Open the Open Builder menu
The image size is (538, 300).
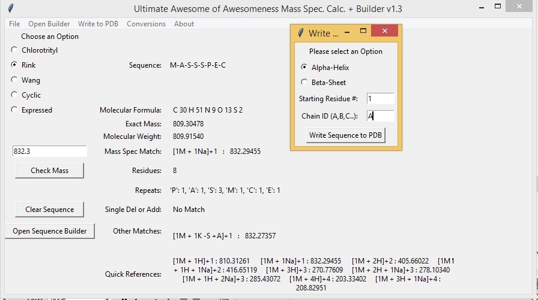[x=49, y=24]
